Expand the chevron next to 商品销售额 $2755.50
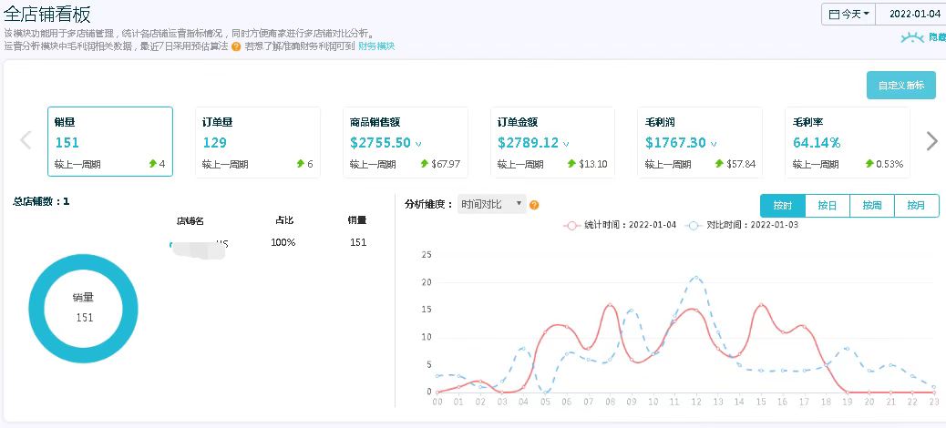 click(418, 144)
